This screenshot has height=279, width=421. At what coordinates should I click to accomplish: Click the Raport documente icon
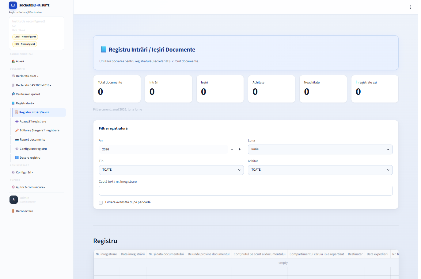click(17, 140)
